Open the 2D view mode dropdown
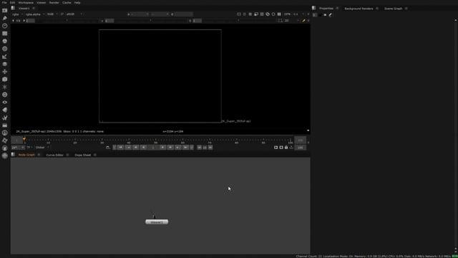Screen dimensions: 458x258 (x=291, y=21)
